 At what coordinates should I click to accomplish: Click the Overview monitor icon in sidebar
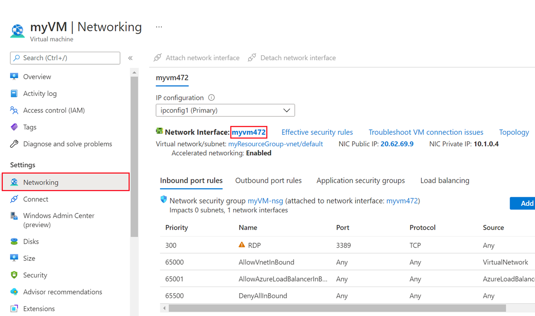[14, 77]
